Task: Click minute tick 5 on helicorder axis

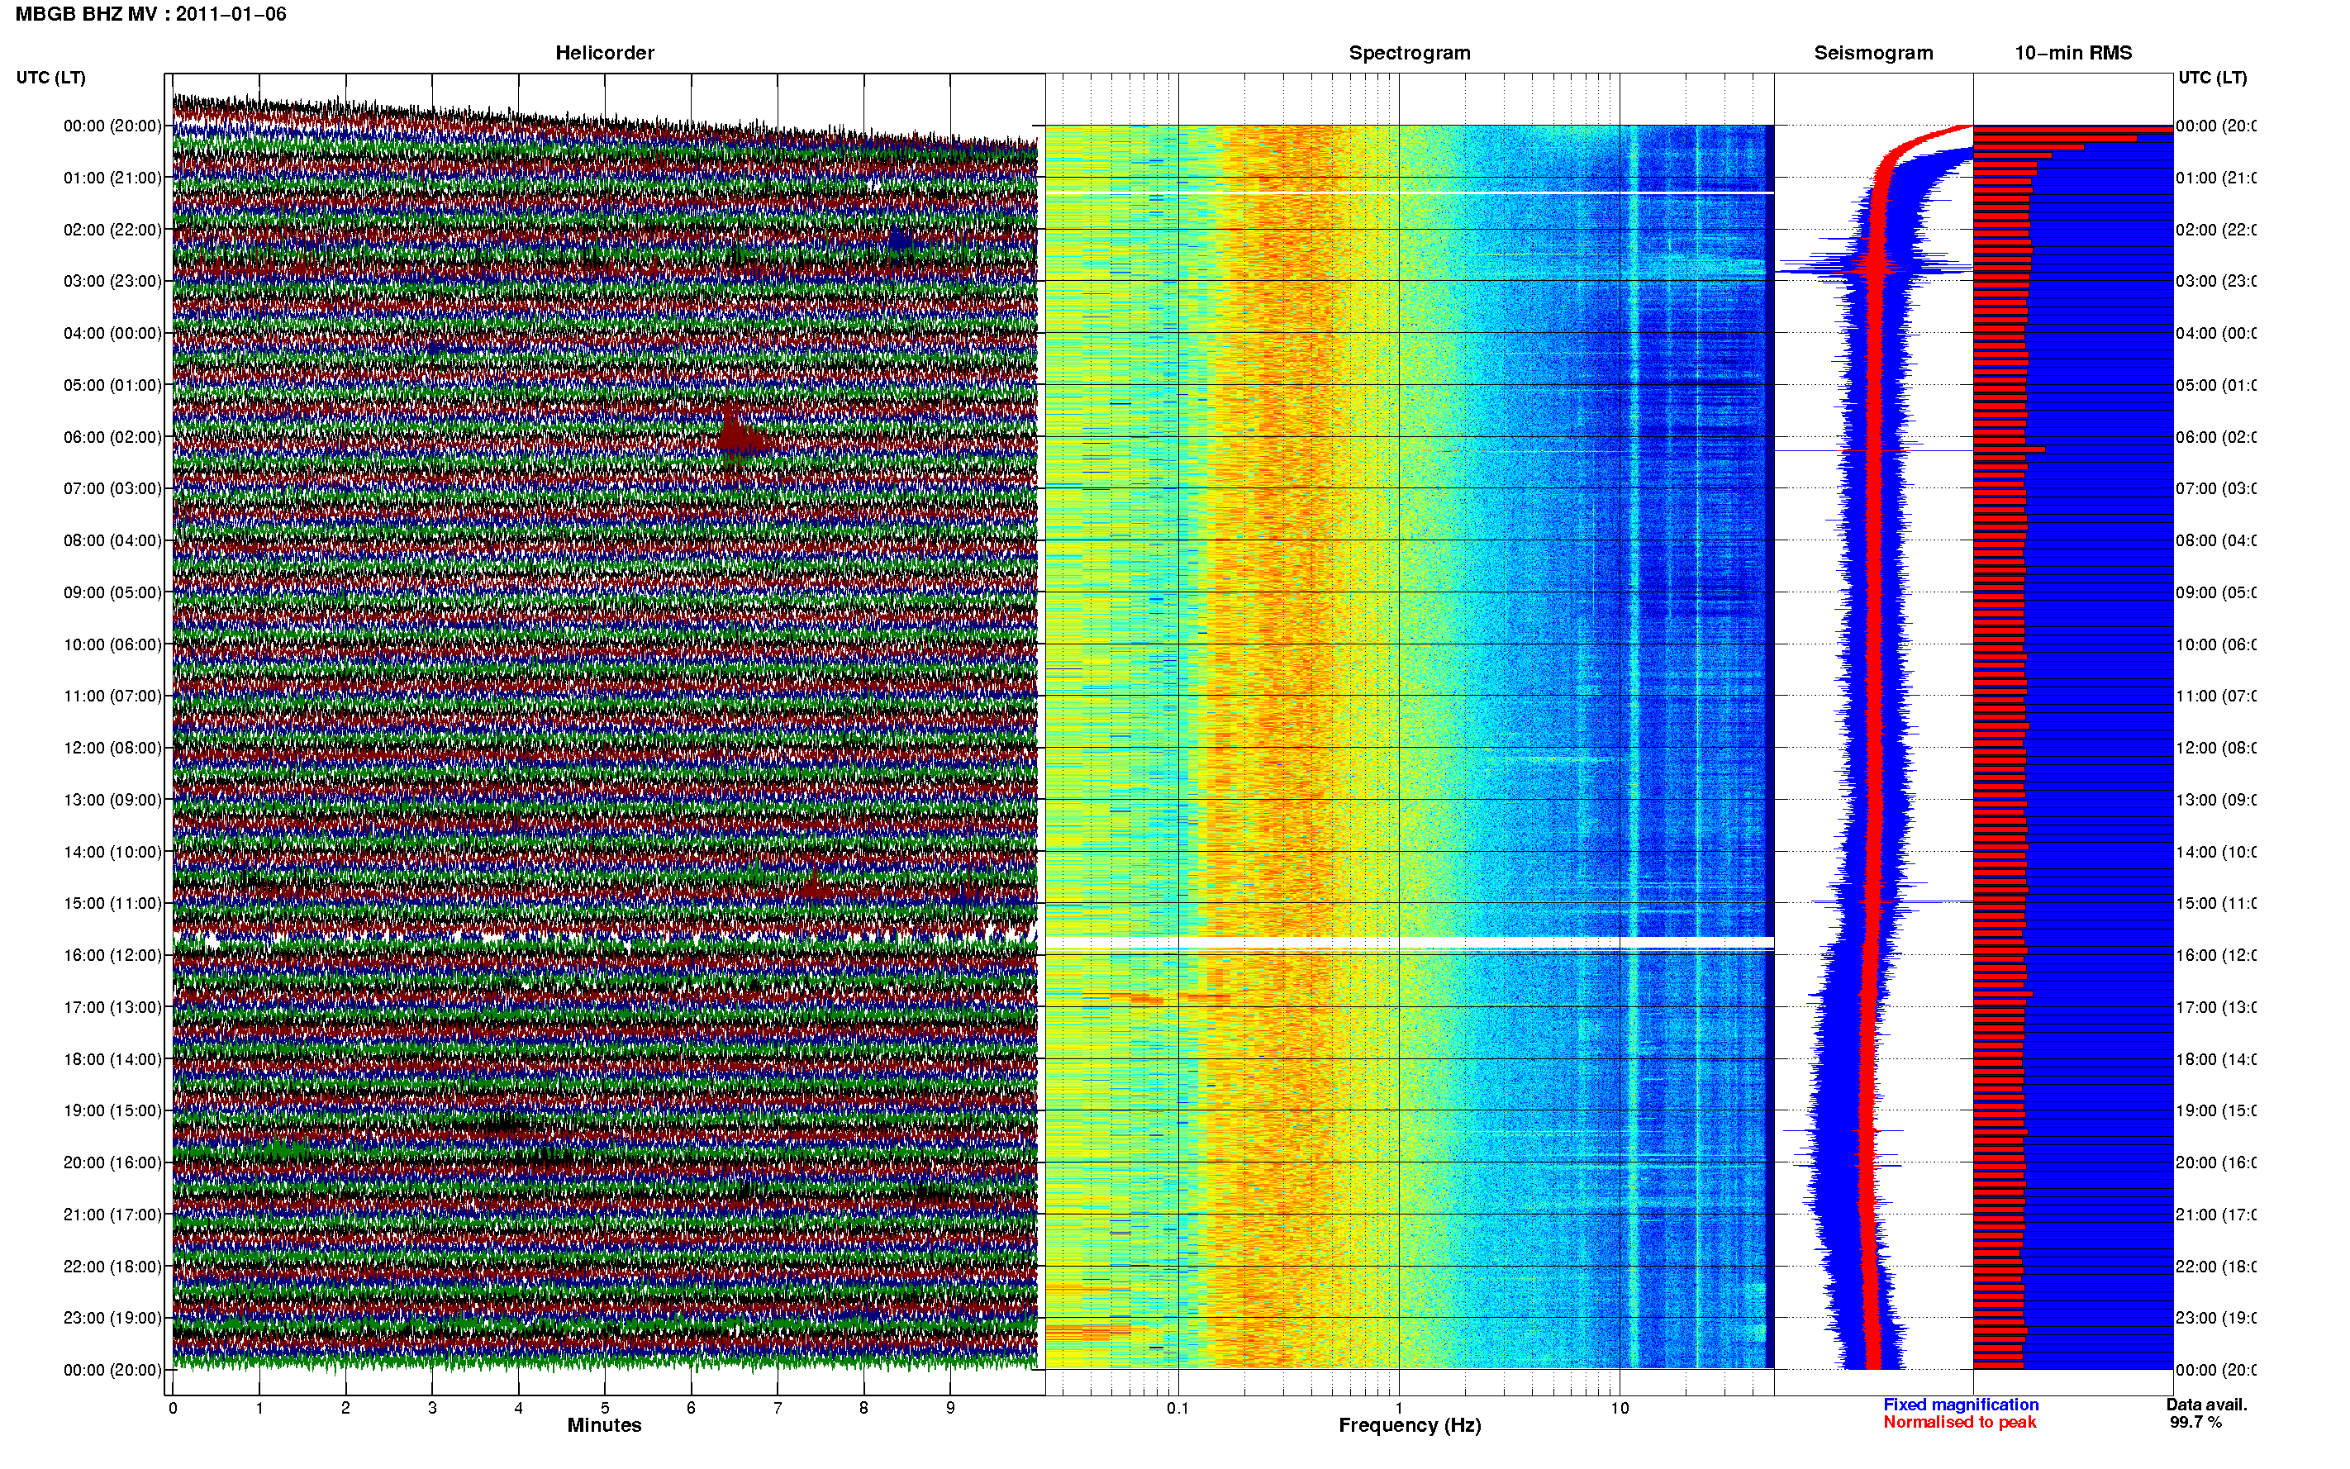Action: click(604, 1408)
